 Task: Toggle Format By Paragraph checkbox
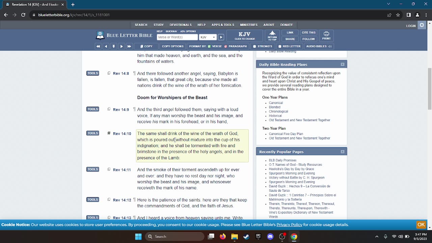(226, 47)
